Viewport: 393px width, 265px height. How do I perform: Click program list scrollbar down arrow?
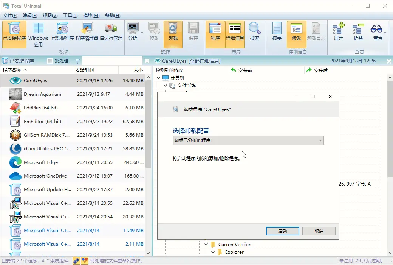coord(148,253)
